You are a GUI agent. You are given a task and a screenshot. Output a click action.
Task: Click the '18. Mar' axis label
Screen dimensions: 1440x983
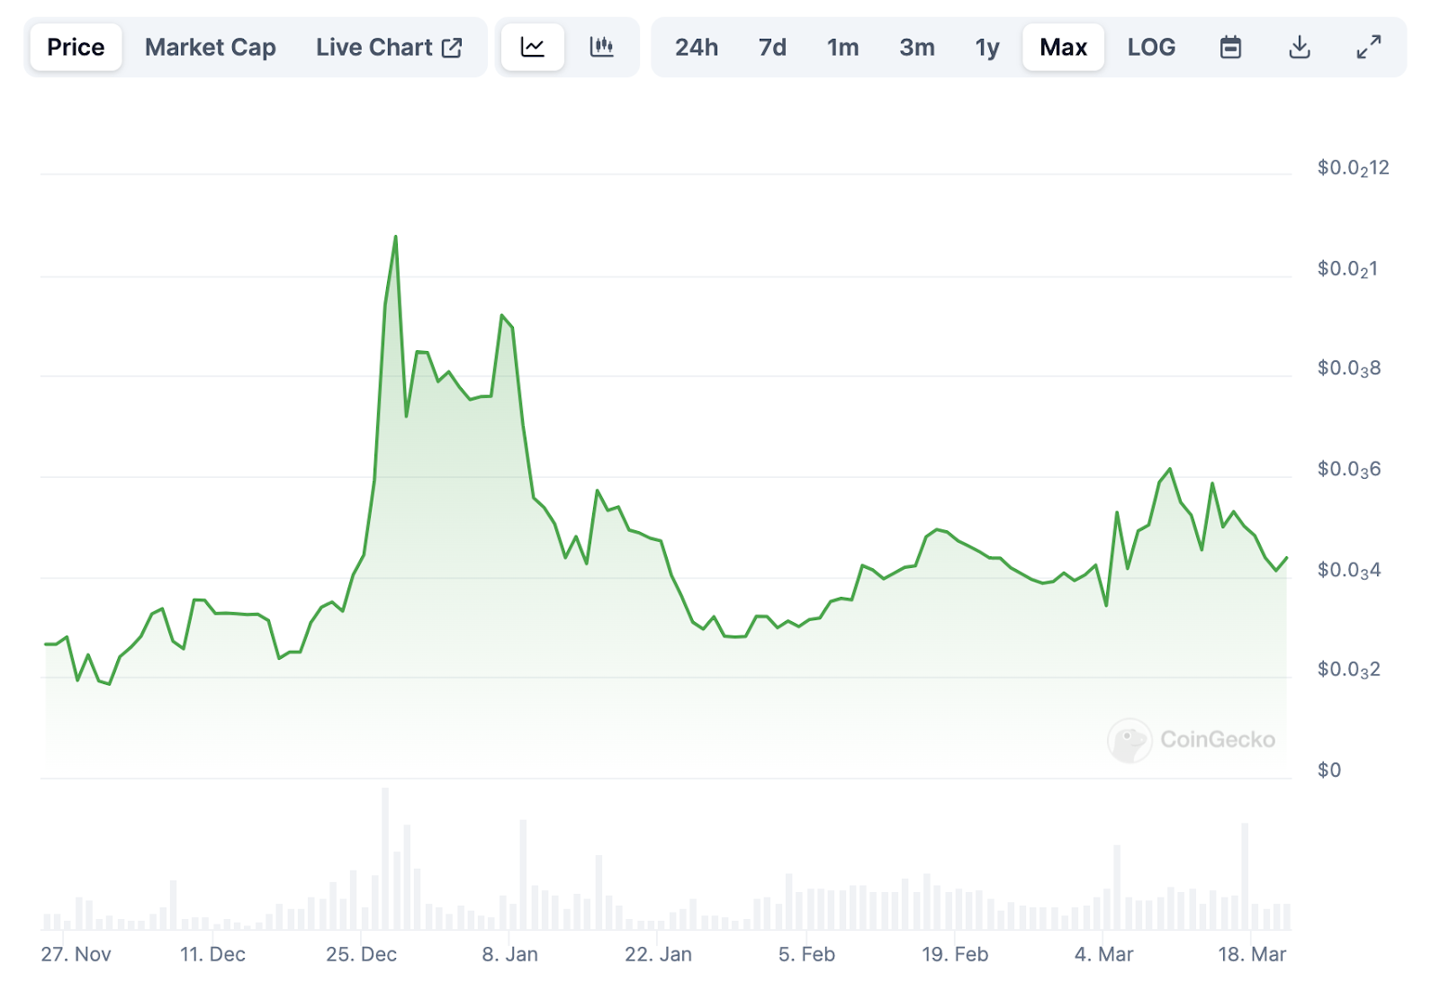coord(1252,954)
